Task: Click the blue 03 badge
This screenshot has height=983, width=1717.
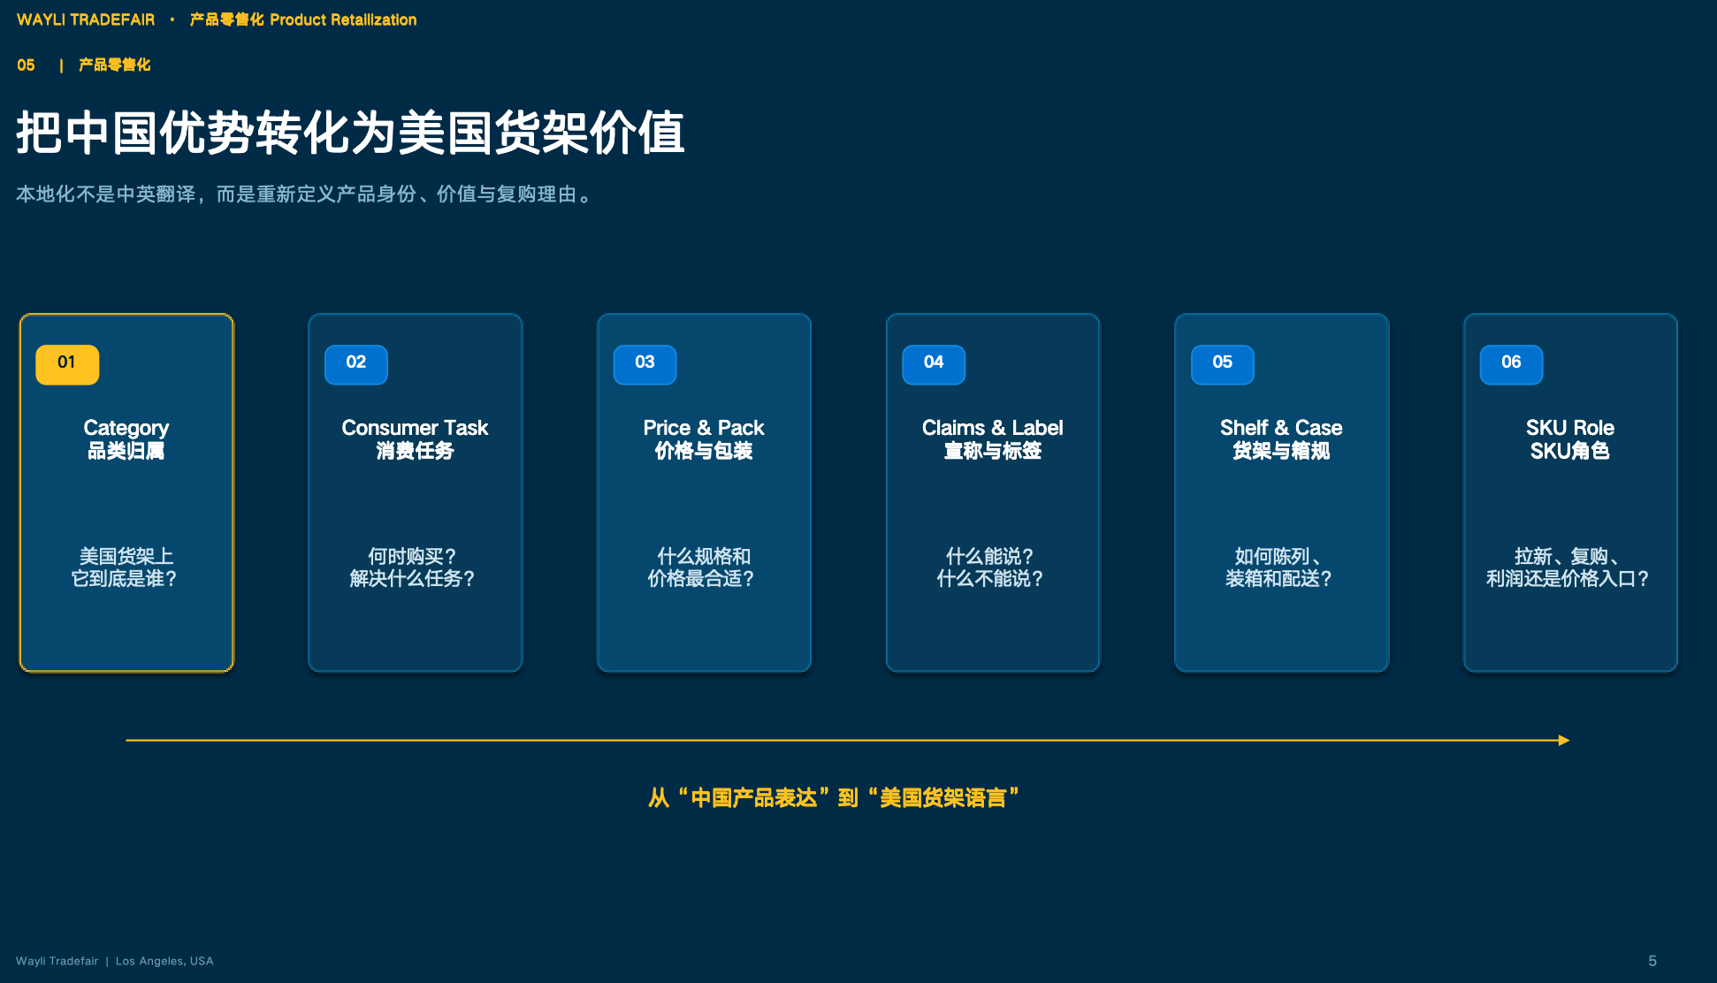Action: point(645,364)
